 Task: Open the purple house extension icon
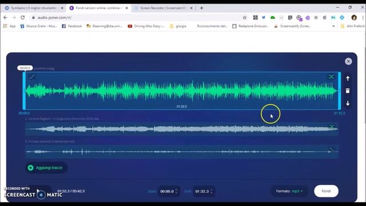(308, 18)
